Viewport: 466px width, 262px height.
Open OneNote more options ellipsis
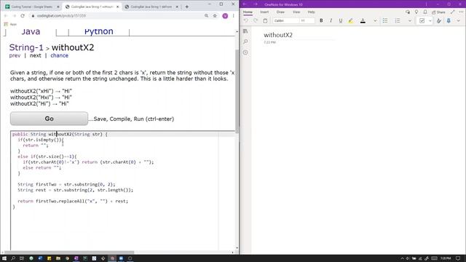[x=461, y=12]
